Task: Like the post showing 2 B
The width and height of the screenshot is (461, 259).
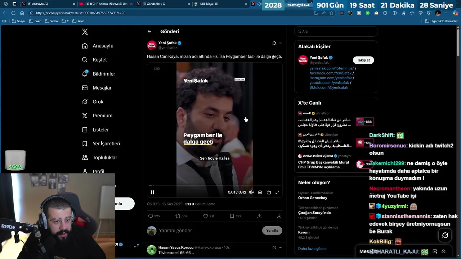Action: coord(206,216)
